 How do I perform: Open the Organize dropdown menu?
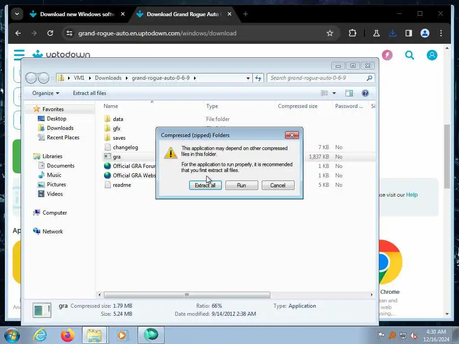pos(46,93)
